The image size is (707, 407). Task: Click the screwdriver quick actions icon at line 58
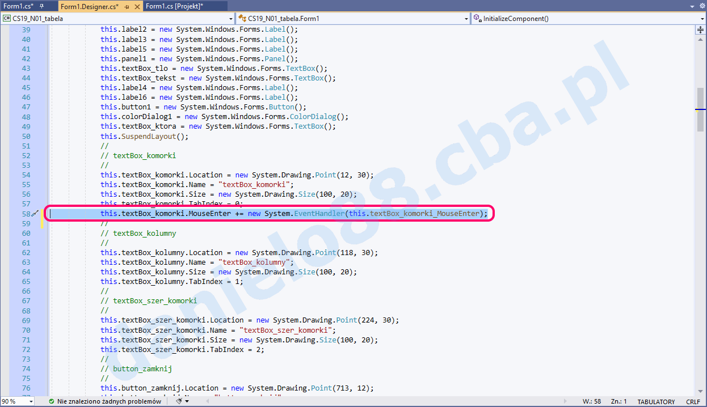point(35,214)
